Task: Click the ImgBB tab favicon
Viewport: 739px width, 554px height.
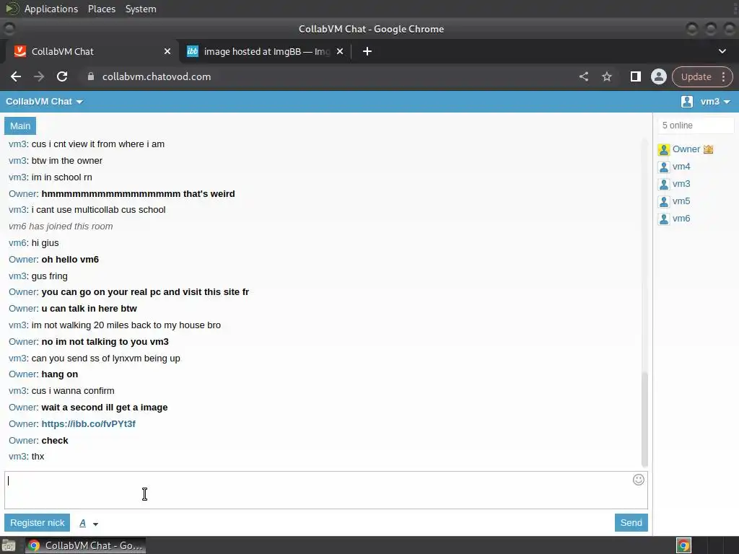Action: point(193,51)
